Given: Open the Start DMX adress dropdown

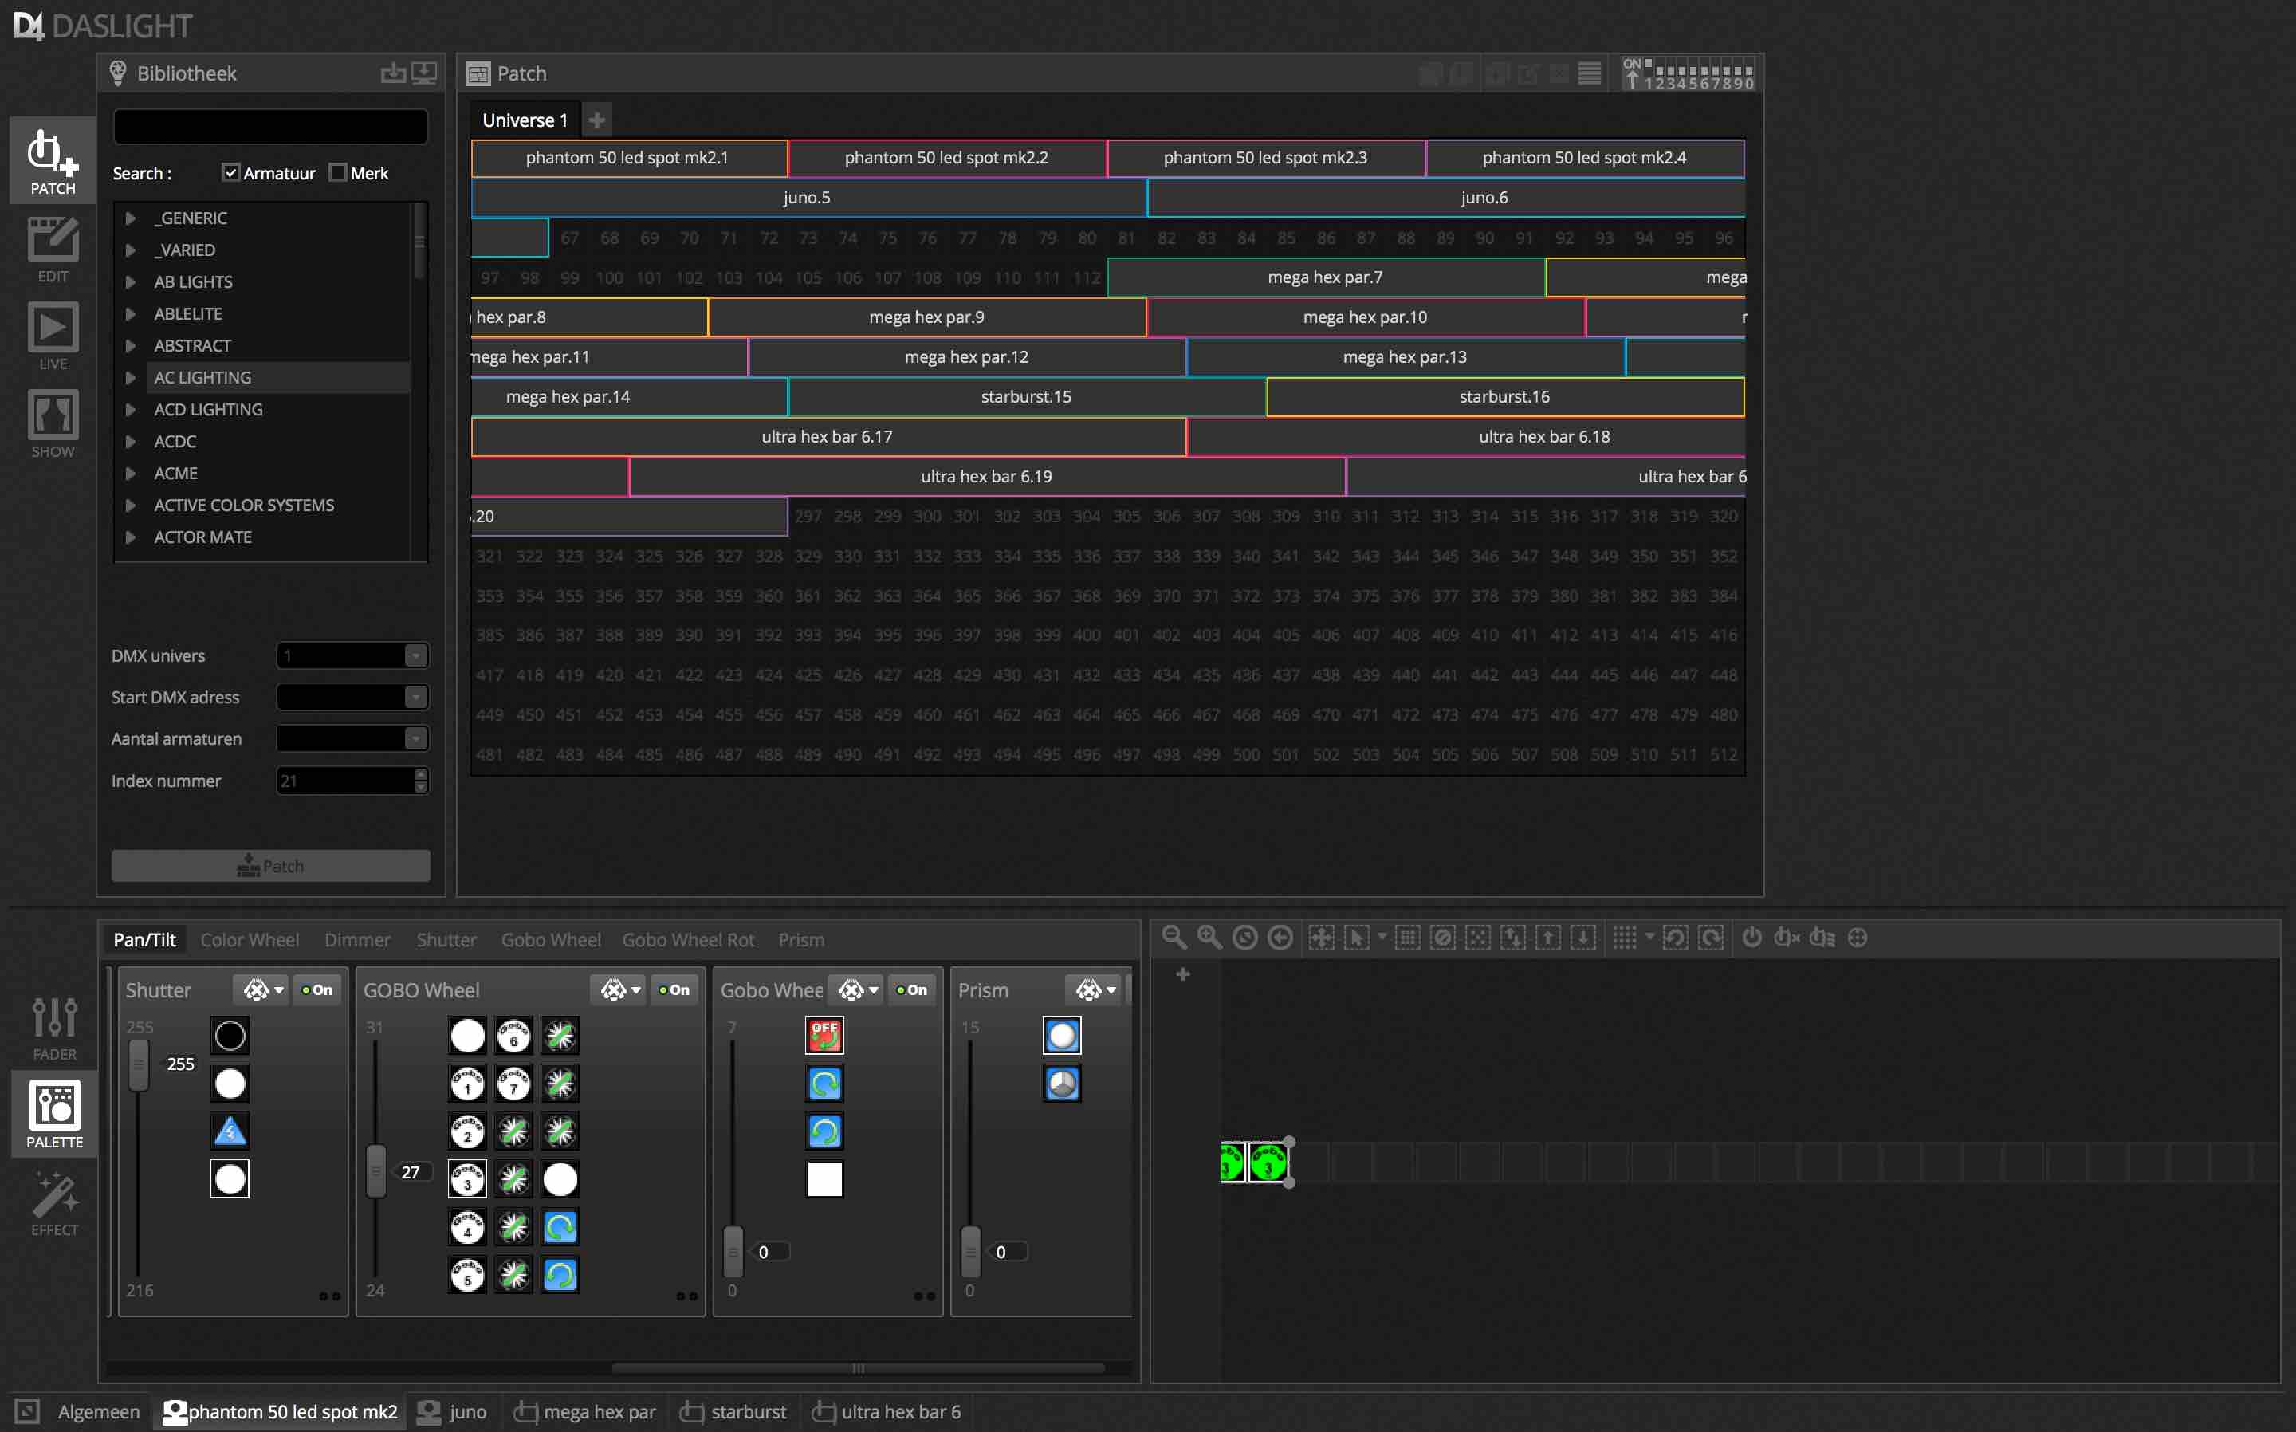Looking at the screenshot, I should pos(415,697).
